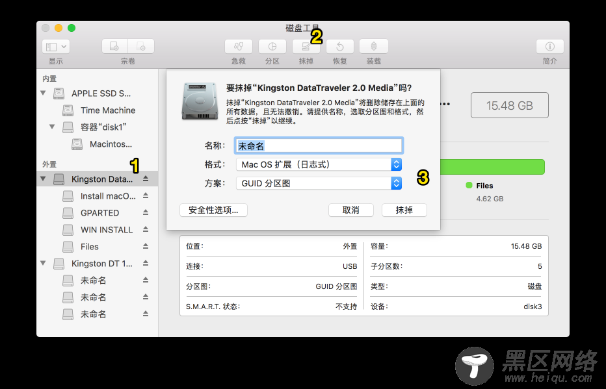Click the 取消 cancel button

(x=351, y=210)
